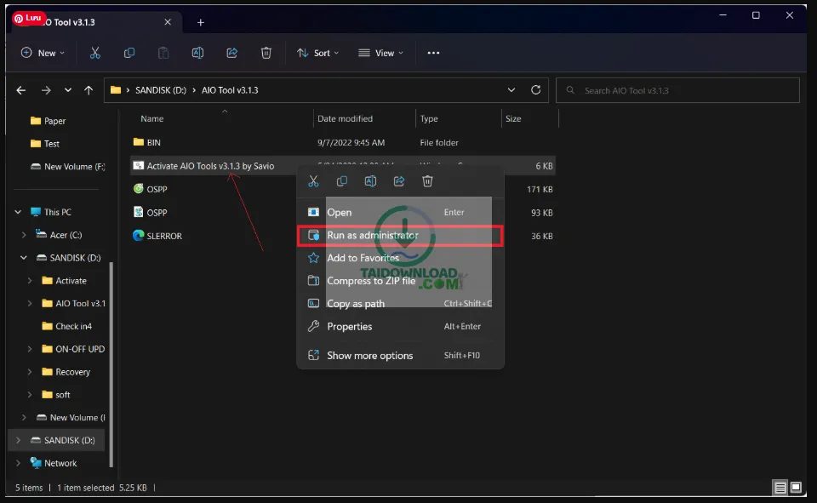817x503 pixels.
Task: Click the Refresh button beside the address bar
Action: (x=535, y=89)
